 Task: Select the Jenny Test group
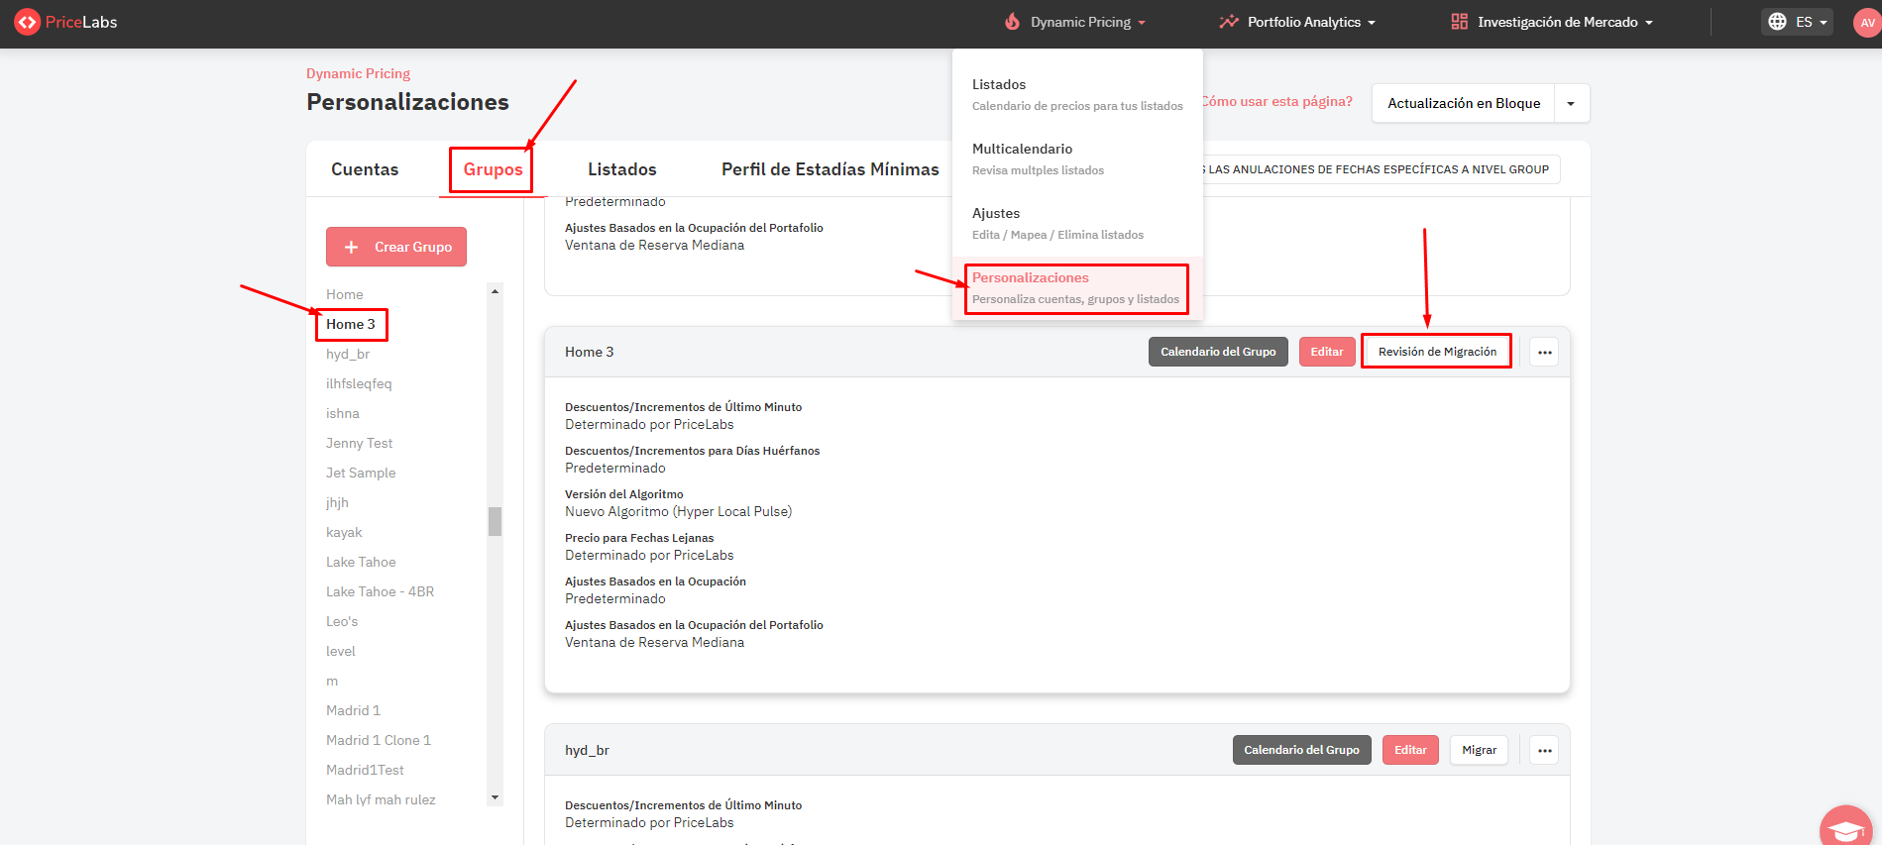click(359, 443)
